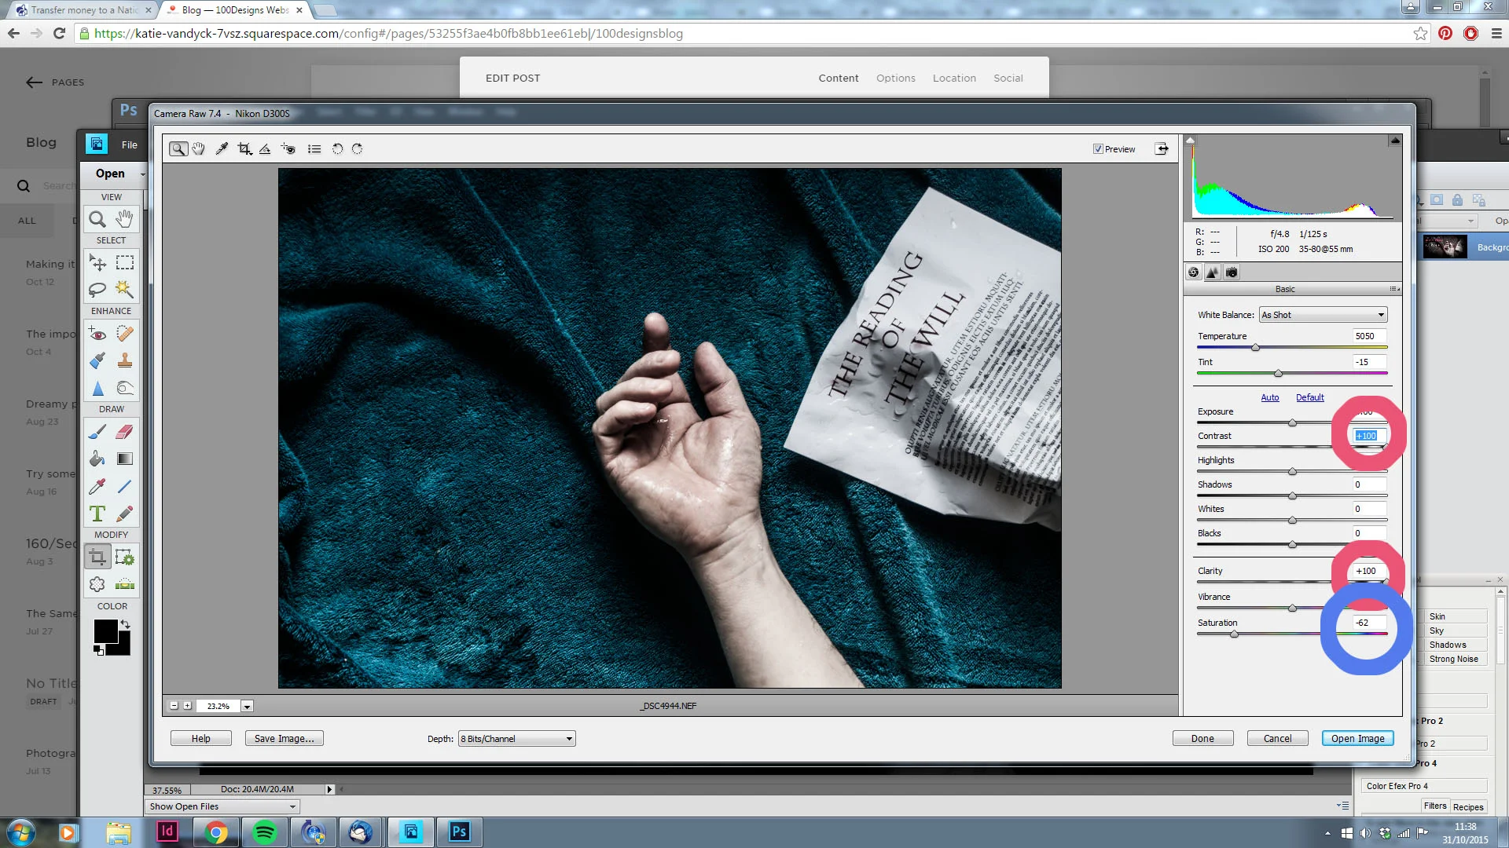This screenshot has height=848, width=1509.
Task: Toggle full screen mode icon
Action: click(x=1162, y=148)
